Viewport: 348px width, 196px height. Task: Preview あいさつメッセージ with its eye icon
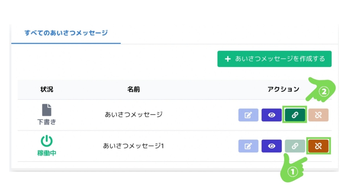pos(272,115)
